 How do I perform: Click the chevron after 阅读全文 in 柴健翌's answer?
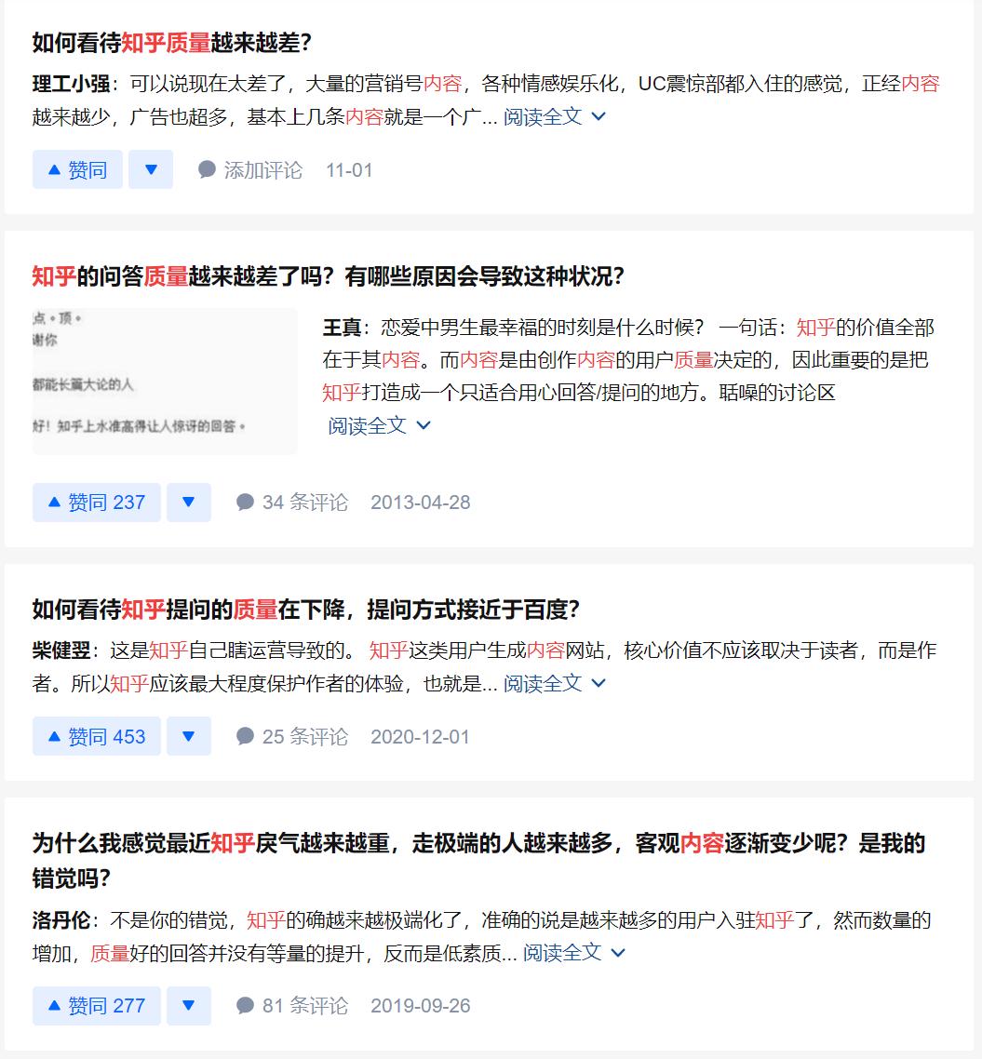599,683
